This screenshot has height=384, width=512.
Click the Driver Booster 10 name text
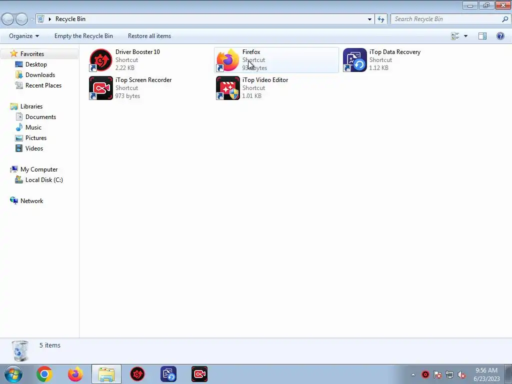[x=137, y=52]
